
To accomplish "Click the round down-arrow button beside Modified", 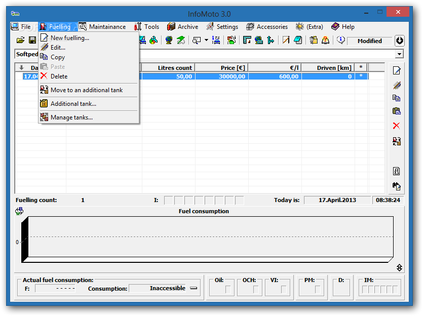I will [x=400, y=41].
